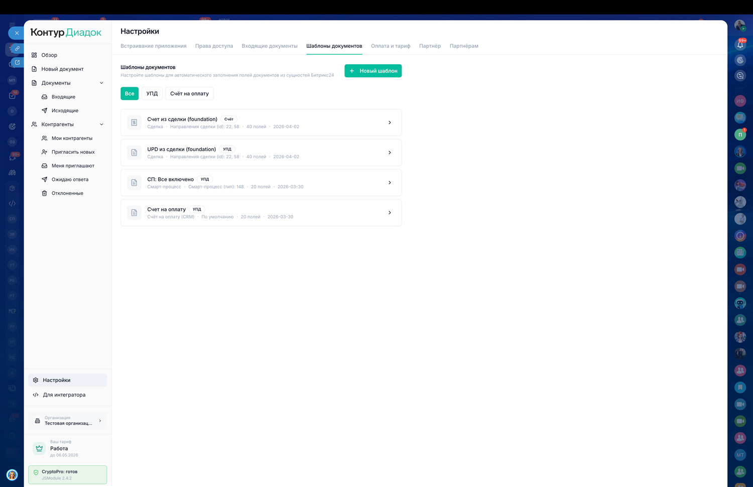This screenshot has width=753, height=487.
Task: Open template UPD из сделки (foundation) chevron
Action: pyautogui.click(x=390, y=153)
